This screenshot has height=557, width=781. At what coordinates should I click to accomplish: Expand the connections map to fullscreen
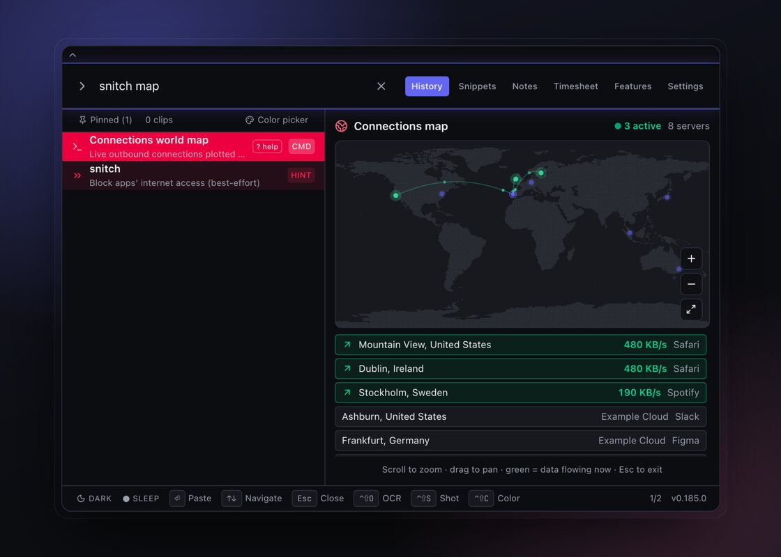(691, 309)
